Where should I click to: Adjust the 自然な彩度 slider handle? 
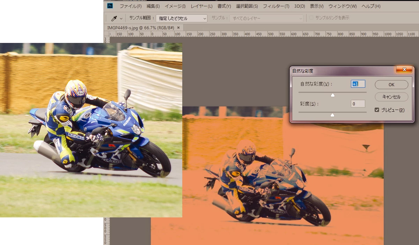[x=332, y=95]
